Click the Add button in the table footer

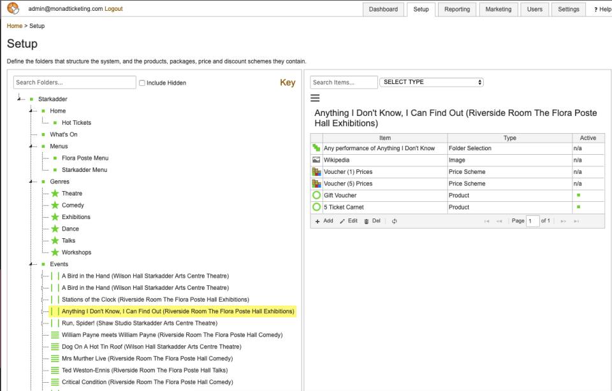[x=324, y=221]
